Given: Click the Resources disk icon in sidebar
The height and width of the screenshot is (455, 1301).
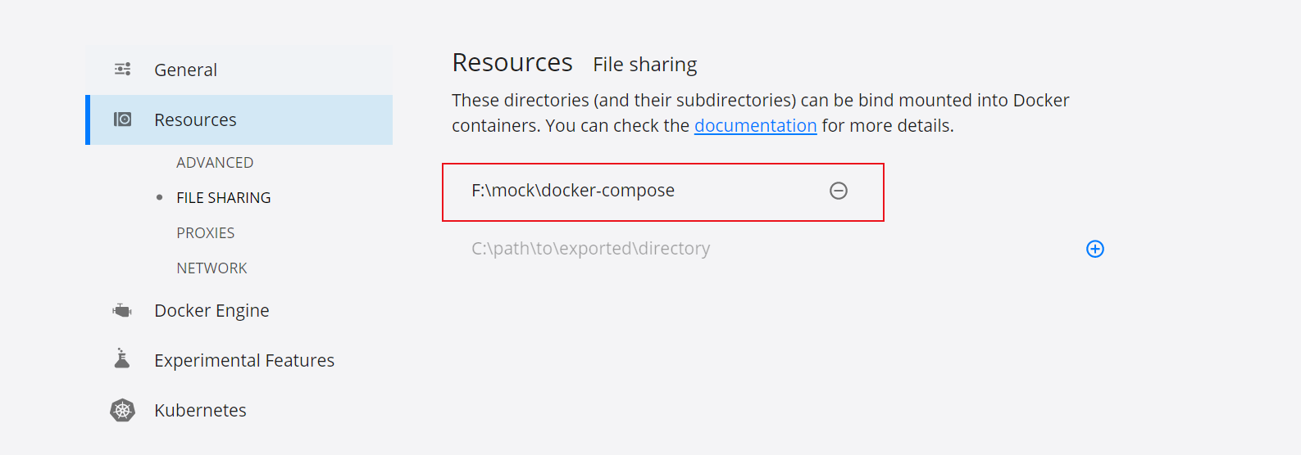Looking at the screenshot, I should click(x=122, y=119).
